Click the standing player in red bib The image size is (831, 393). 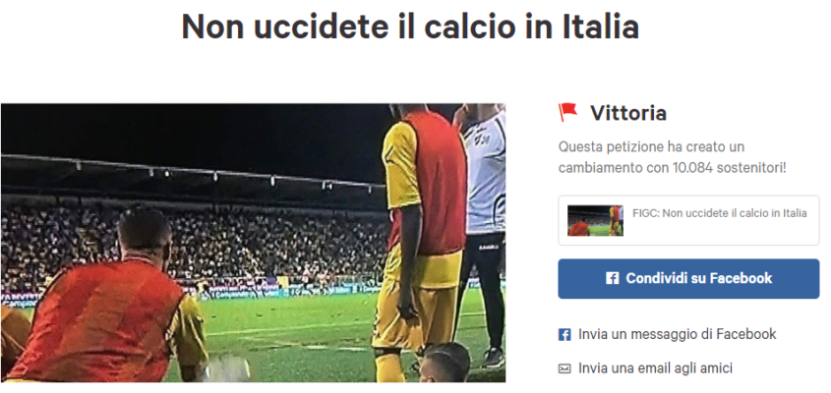click(x=424, y=233)
